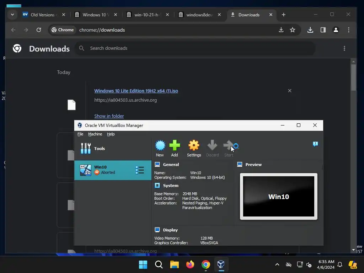
Task: Close the Old Versions tab
Action: tap(64, 15)
